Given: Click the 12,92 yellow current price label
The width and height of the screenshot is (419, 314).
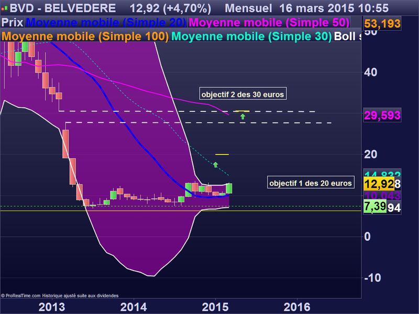Looking at the screenshot, I should (379, 184).
